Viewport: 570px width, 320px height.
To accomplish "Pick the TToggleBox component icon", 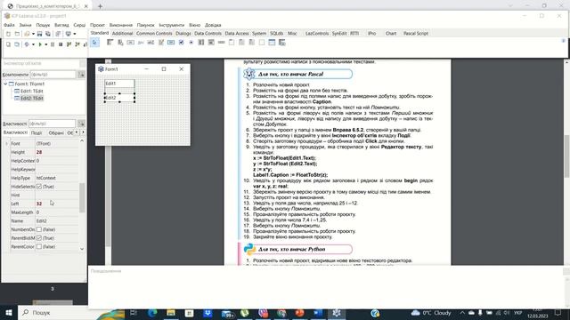I will click(x=171, y=43).
